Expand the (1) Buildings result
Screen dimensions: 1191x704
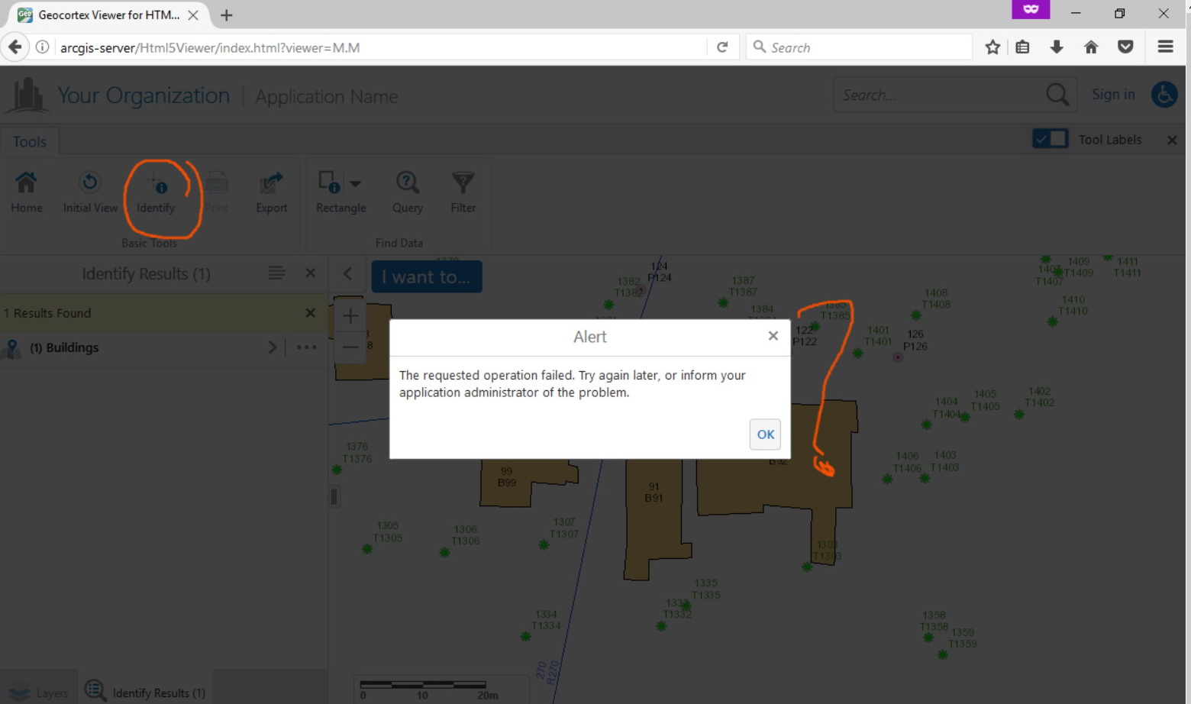[272, 347]
